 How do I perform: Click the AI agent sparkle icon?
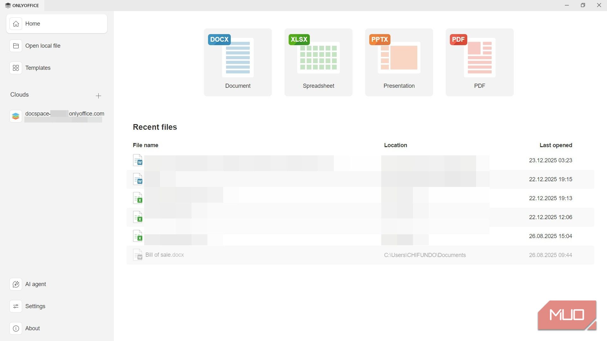pos(16,284)
